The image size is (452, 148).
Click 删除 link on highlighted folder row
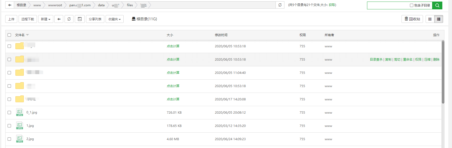pyautogui.click(x=436, y=60)
